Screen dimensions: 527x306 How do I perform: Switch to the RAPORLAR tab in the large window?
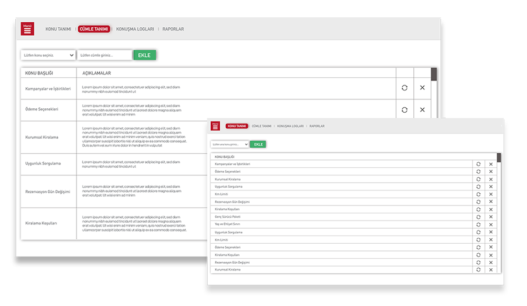(x=173, y=29)
